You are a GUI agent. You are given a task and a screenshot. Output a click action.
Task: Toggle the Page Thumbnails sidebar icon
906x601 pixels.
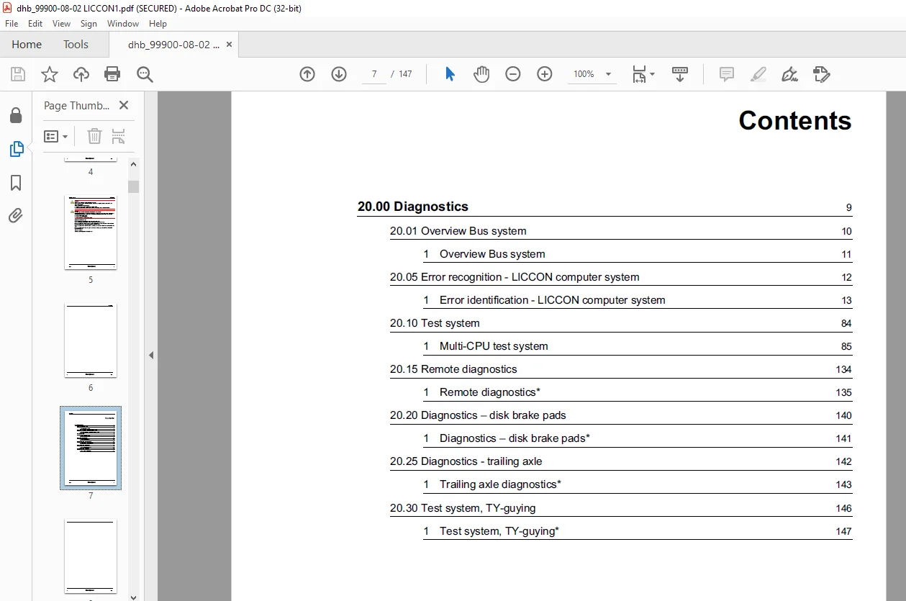coord(16,149)
